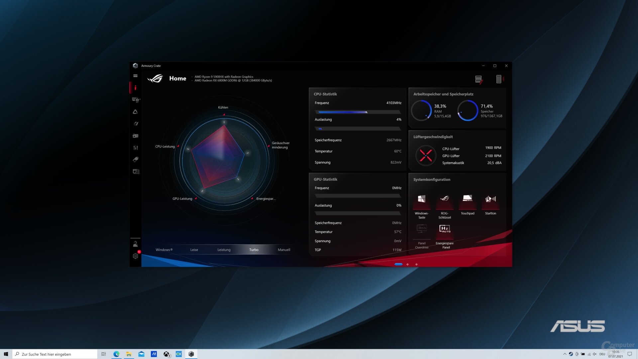Open Task View on the taskbar
Screen dimensions: 638x359
pos(104,354)
